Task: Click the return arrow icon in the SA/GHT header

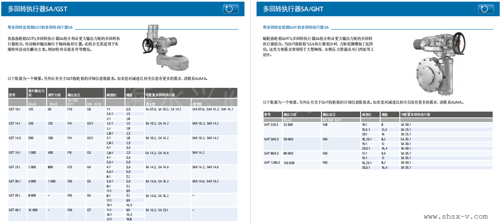Action: pyautogui.click(x=486, y=9)
